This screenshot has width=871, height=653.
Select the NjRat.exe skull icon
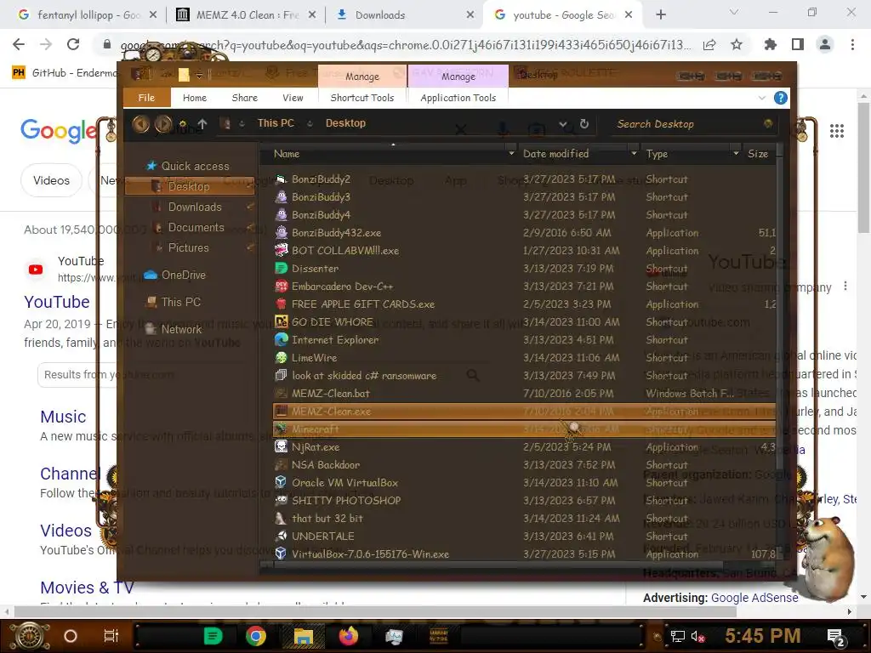coord(281,446)
